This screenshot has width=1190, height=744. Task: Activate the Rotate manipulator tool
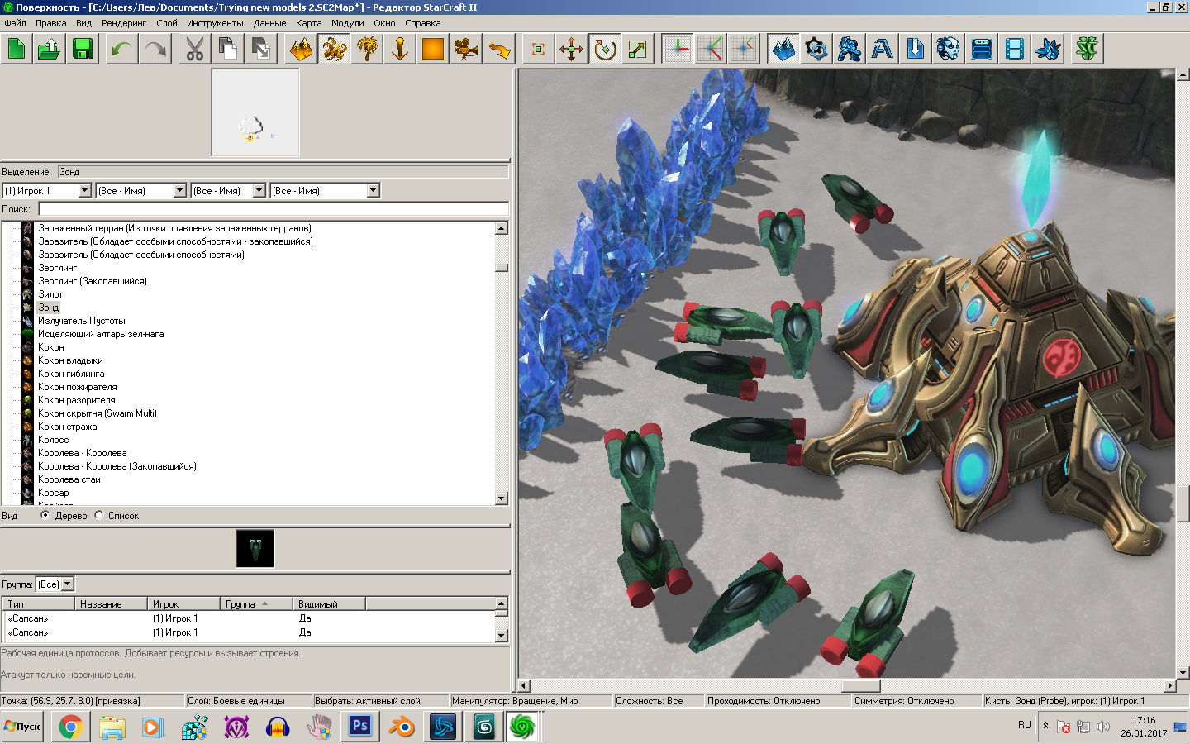(605, 49)
